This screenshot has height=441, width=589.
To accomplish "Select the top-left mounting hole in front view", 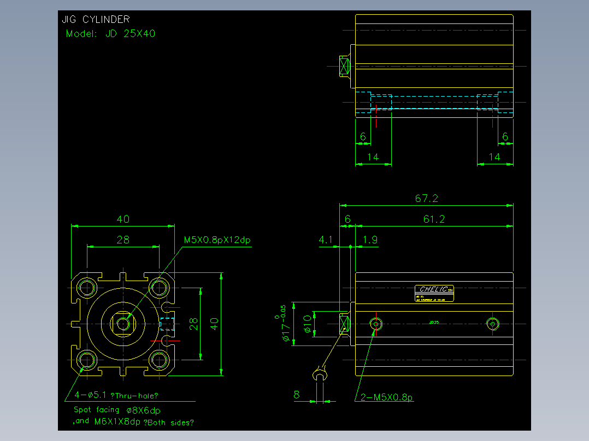I will click(x=87, y=288).
